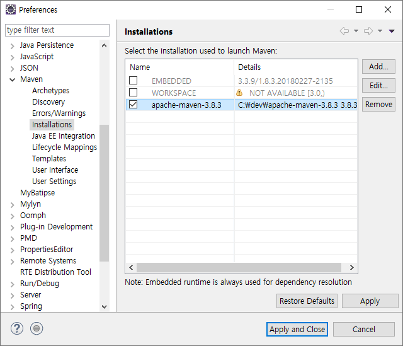
Task: Click the Add... button
Action: pos(378,67)
